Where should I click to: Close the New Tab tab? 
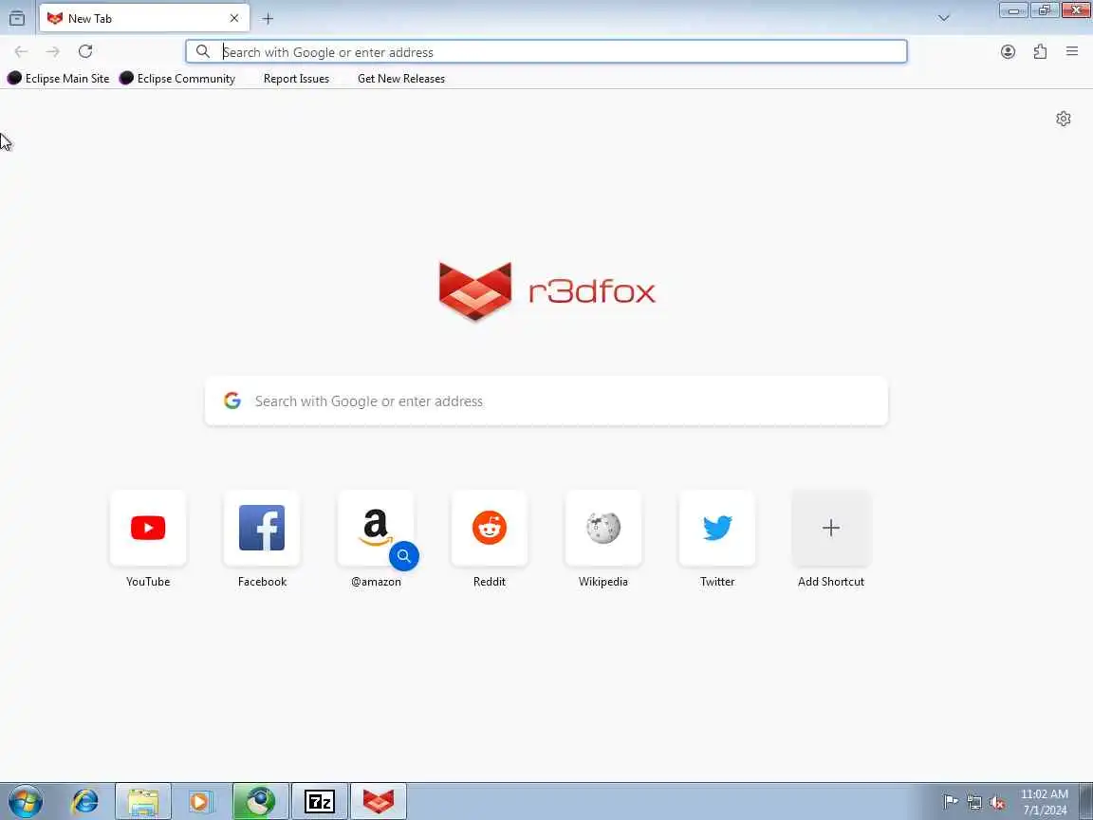[234, 18]
